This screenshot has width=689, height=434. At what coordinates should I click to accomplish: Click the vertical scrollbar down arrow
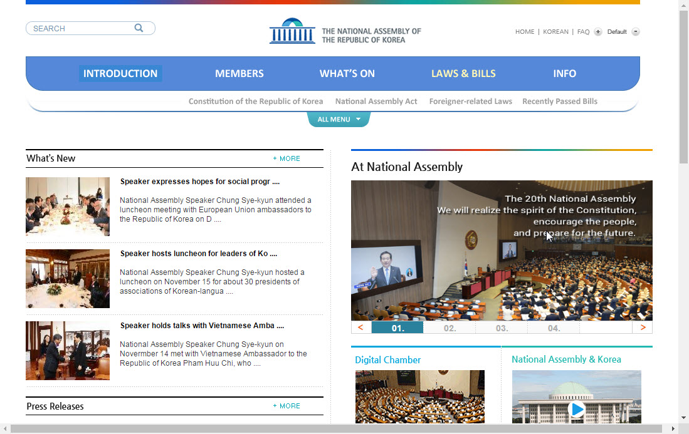(x=683, y=417)
